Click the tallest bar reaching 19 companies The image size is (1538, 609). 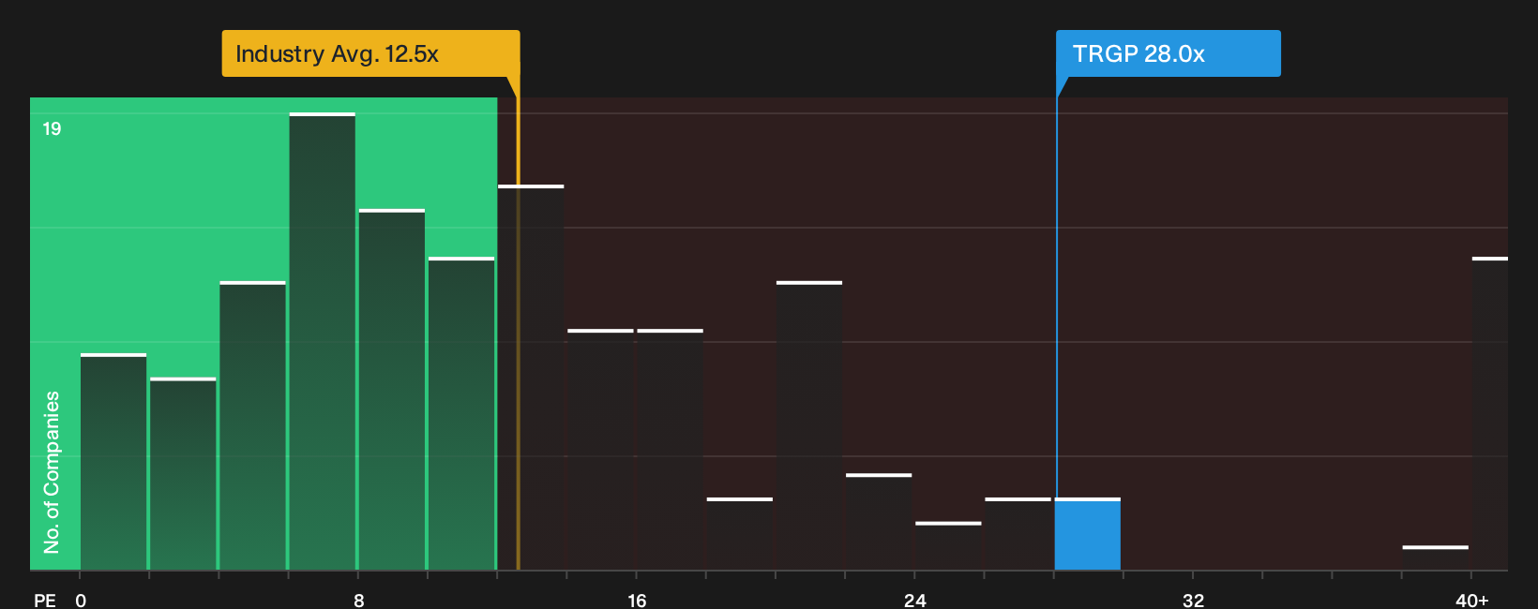[x=323, y=341]
